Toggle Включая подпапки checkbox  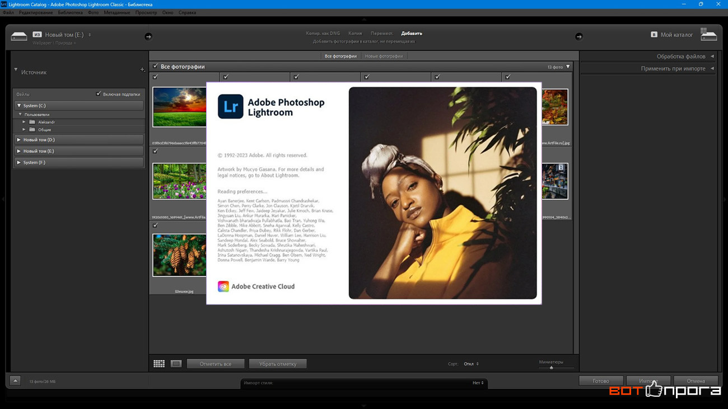click(x=99, y=94)
